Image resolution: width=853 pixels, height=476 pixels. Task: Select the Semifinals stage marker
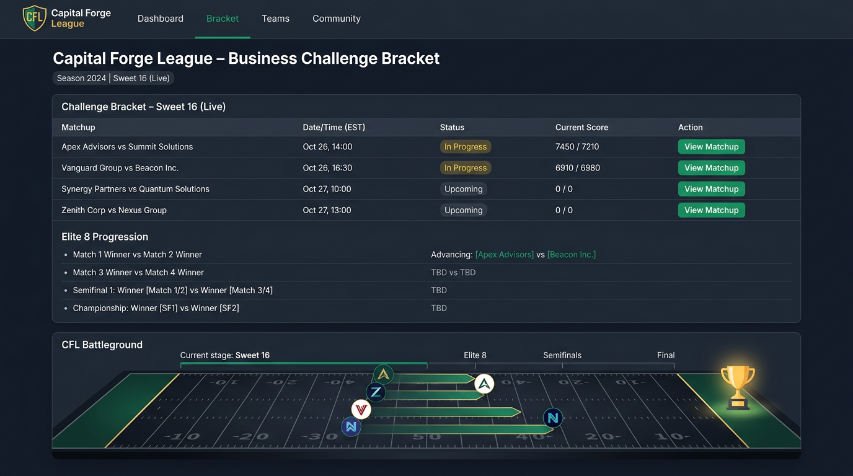(x=562, y=355)
